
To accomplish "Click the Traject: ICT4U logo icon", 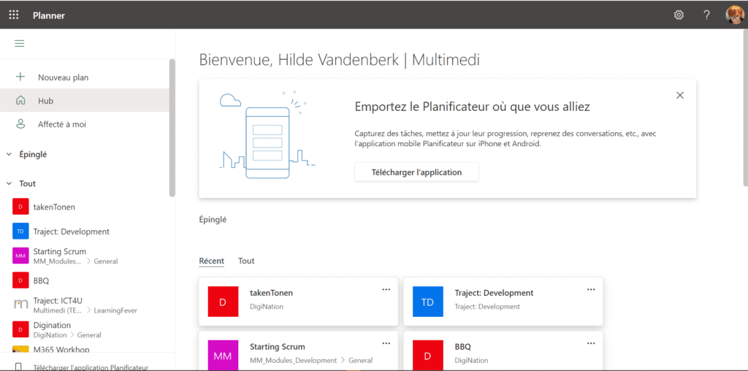I will pos(20,305).
